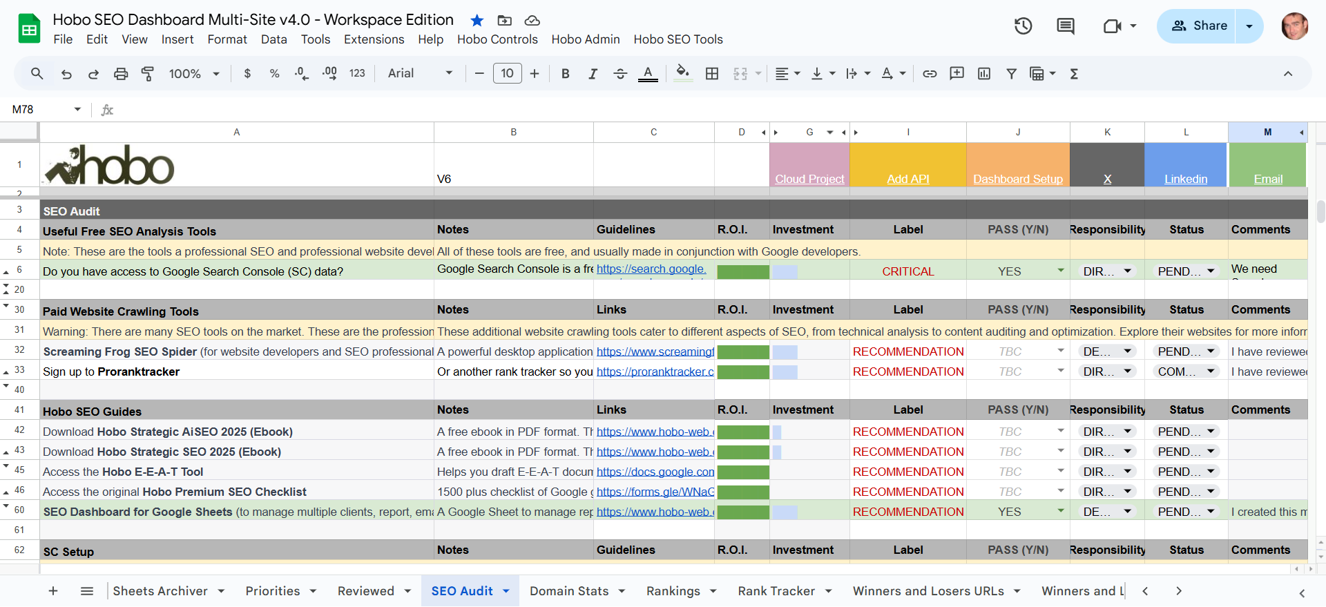The height and width of the screenshot is (607, 1326).
Task: Open the Hobo SEO Tools menu
Action: click(678, 39)
